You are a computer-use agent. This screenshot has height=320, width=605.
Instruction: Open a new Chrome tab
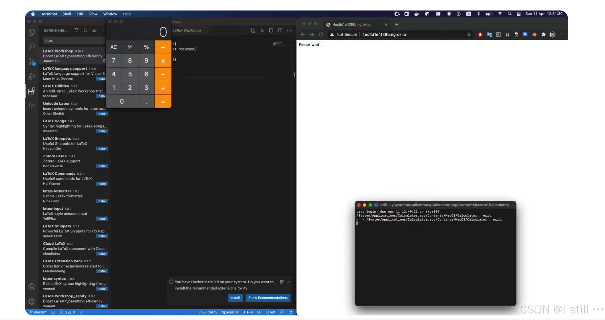pos(397,25)
